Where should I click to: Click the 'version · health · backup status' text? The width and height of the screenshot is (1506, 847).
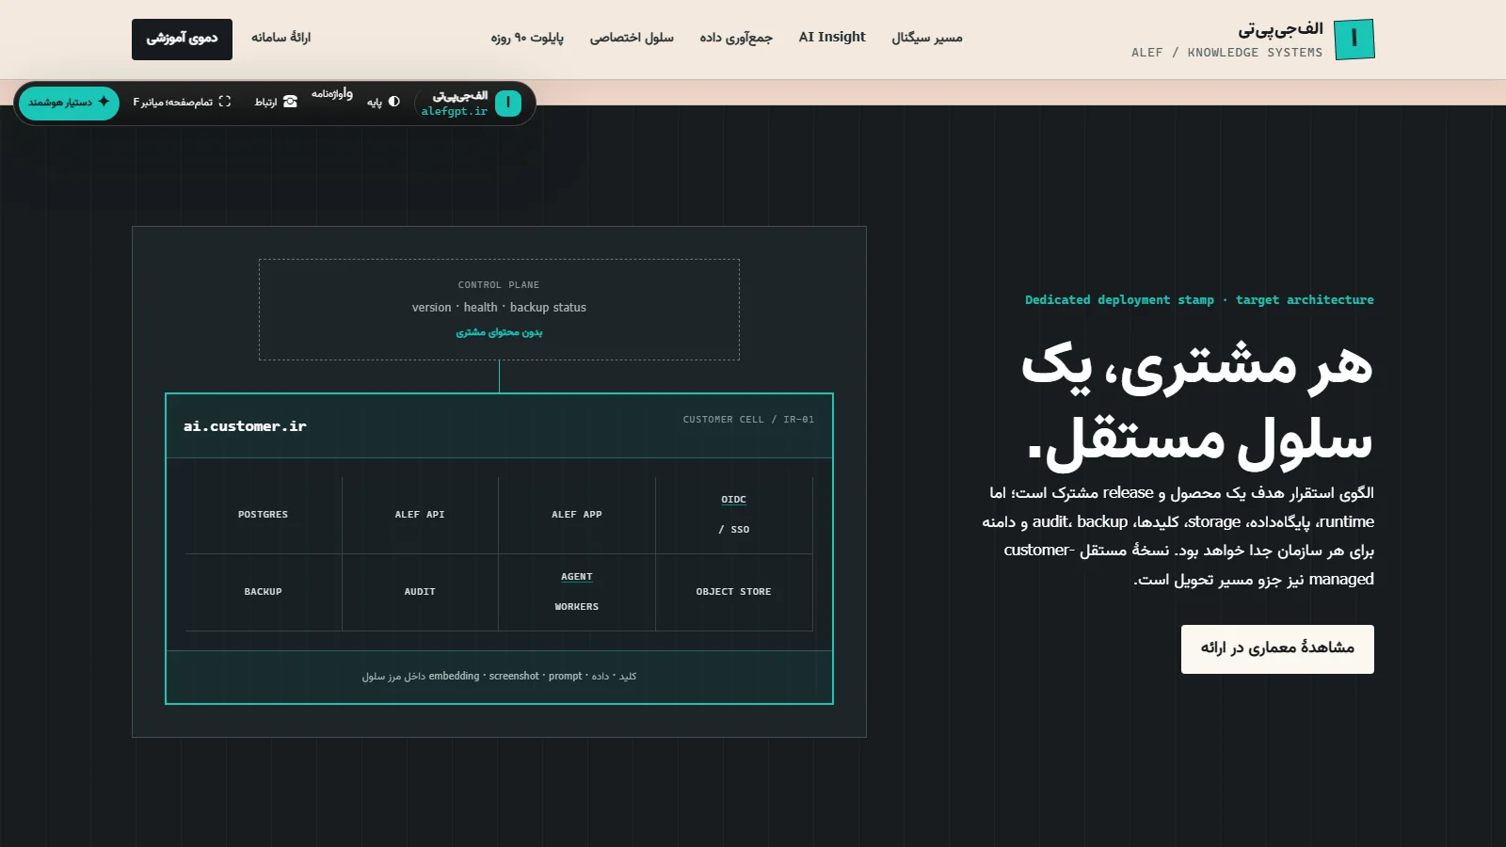point(499,308)
